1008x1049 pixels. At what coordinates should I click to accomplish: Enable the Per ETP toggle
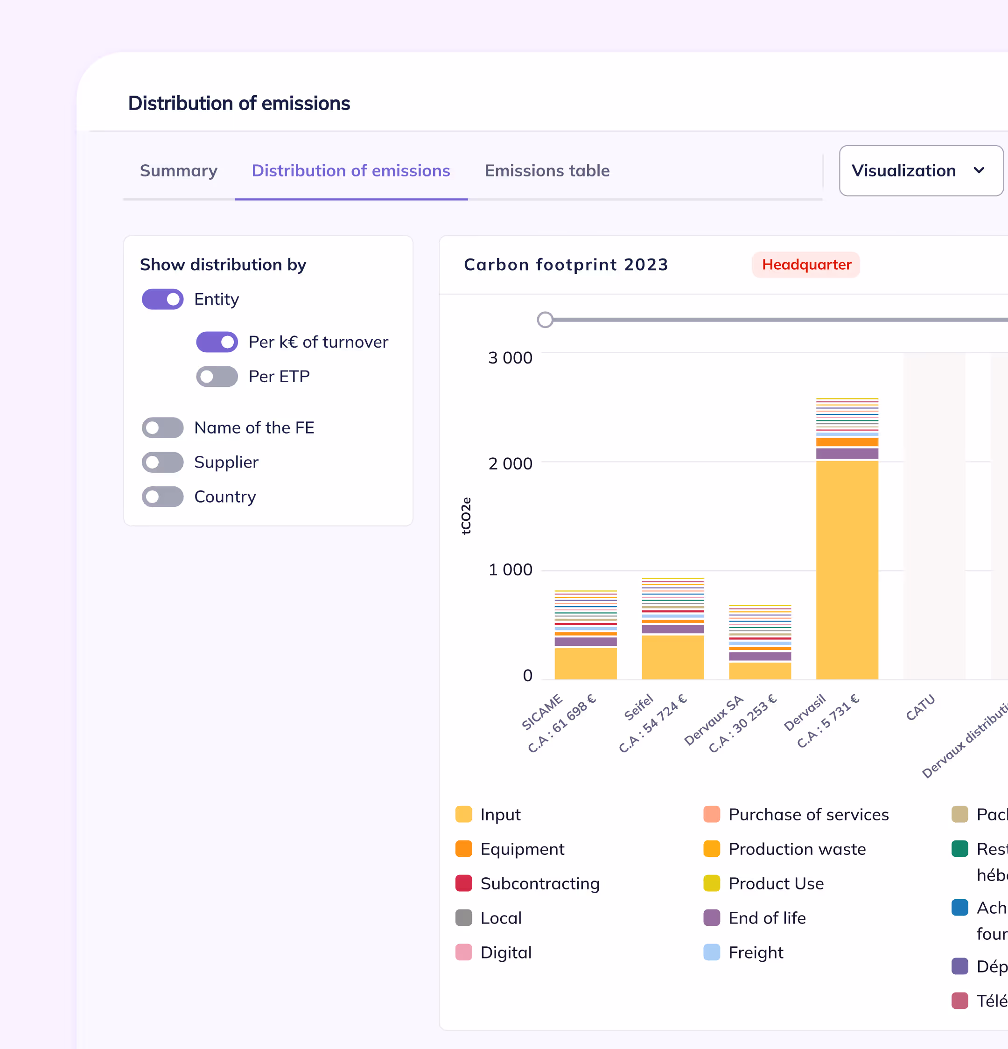217,376
